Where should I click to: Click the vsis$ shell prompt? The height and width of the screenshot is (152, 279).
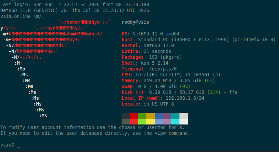[x=7, y=145]
